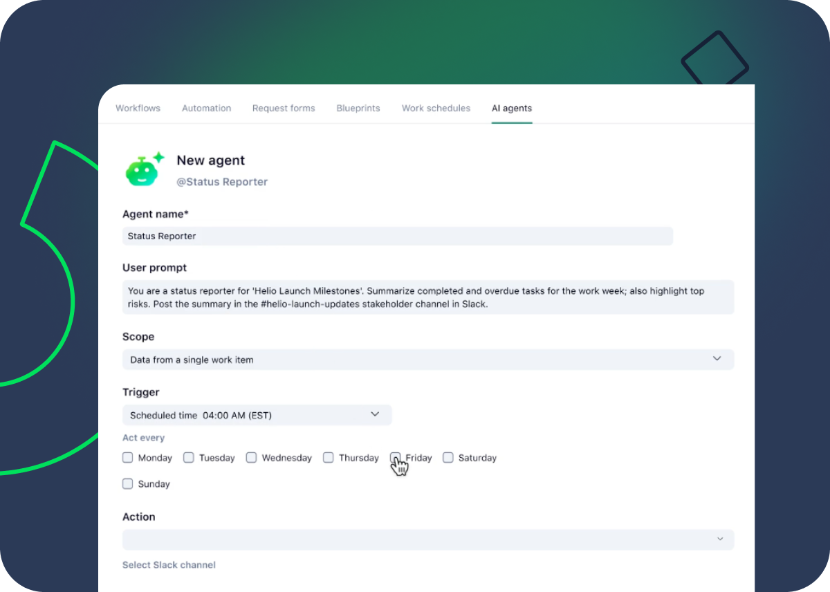Enable the Monday checkbox
The width and height of the screenshot is (830, 592).
127,457
